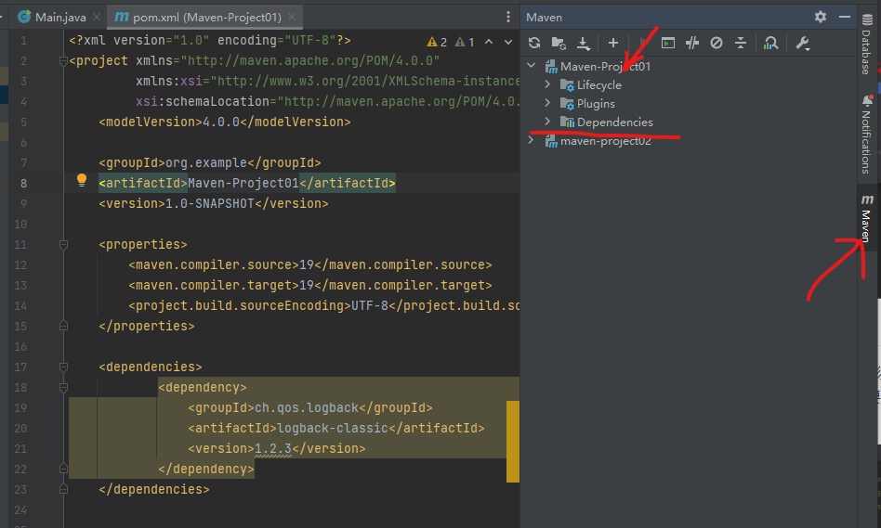Open Execute Maven Goal icon
Screen dimensions: 881x528
(x=668, y=43)
